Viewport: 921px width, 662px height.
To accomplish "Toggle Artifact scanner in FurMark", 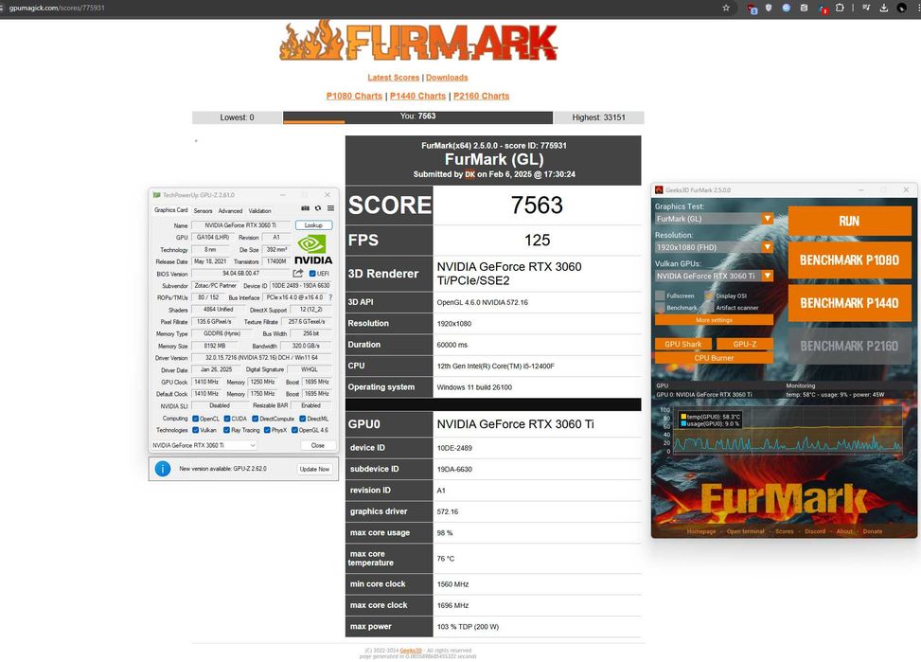I will (x=710, y=308).
